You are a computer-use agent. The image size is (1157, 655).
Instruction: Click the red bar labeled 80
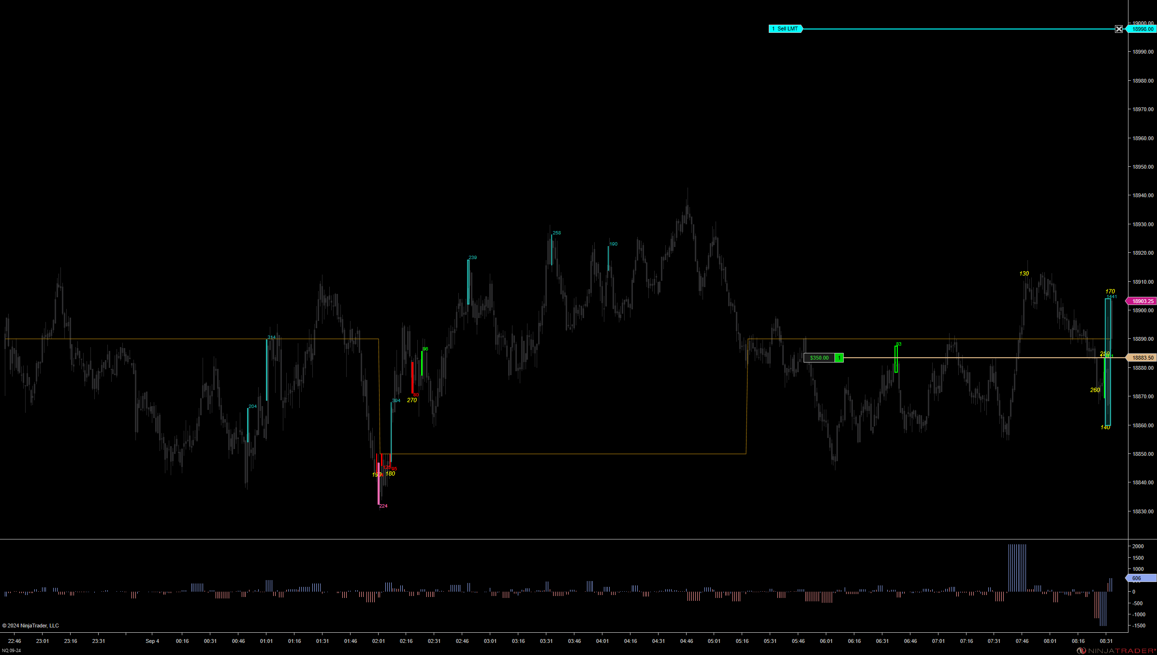click(x=412, y=378)
